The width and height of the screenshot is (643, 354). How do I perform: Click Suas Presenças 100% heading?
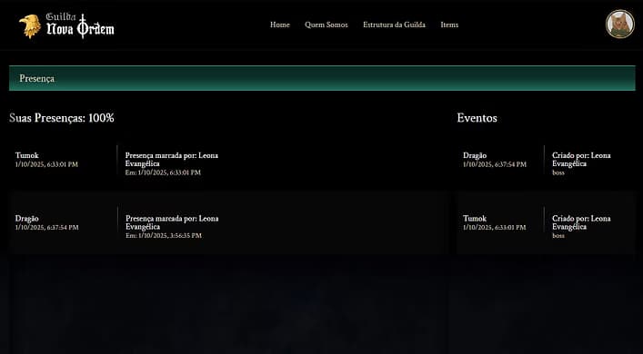tap(62, 118)
